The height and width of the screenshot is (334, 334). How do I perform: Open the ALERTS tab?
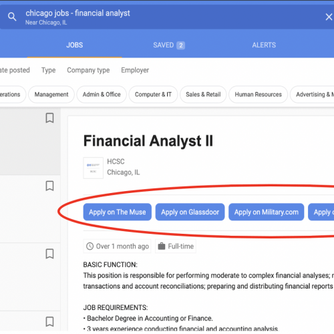264,45
